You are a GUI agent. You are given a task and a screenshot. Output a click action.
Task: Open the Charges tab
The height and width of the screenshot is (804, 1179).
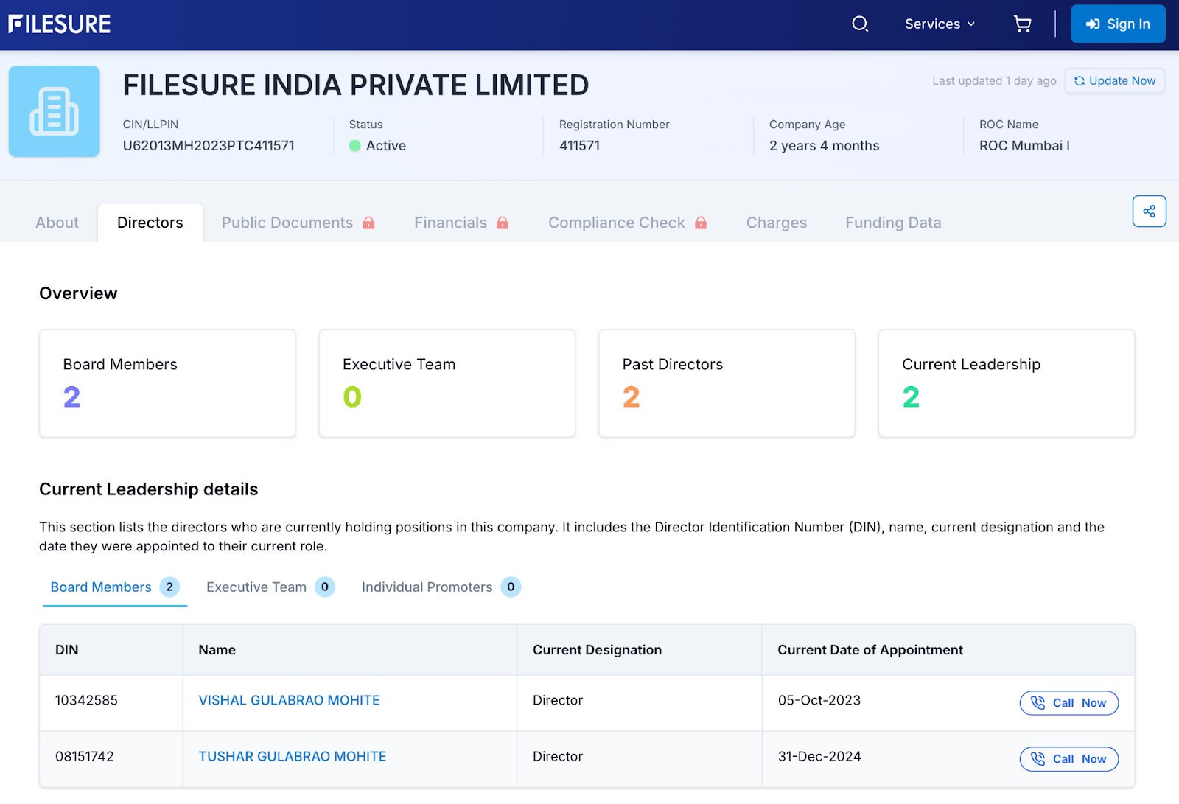(x=776, y=223)
